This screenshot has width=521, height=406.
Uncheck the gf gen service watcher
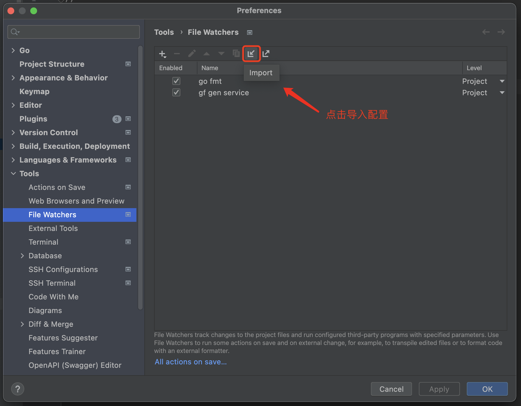pyautogui.click(x=176, y=92)
